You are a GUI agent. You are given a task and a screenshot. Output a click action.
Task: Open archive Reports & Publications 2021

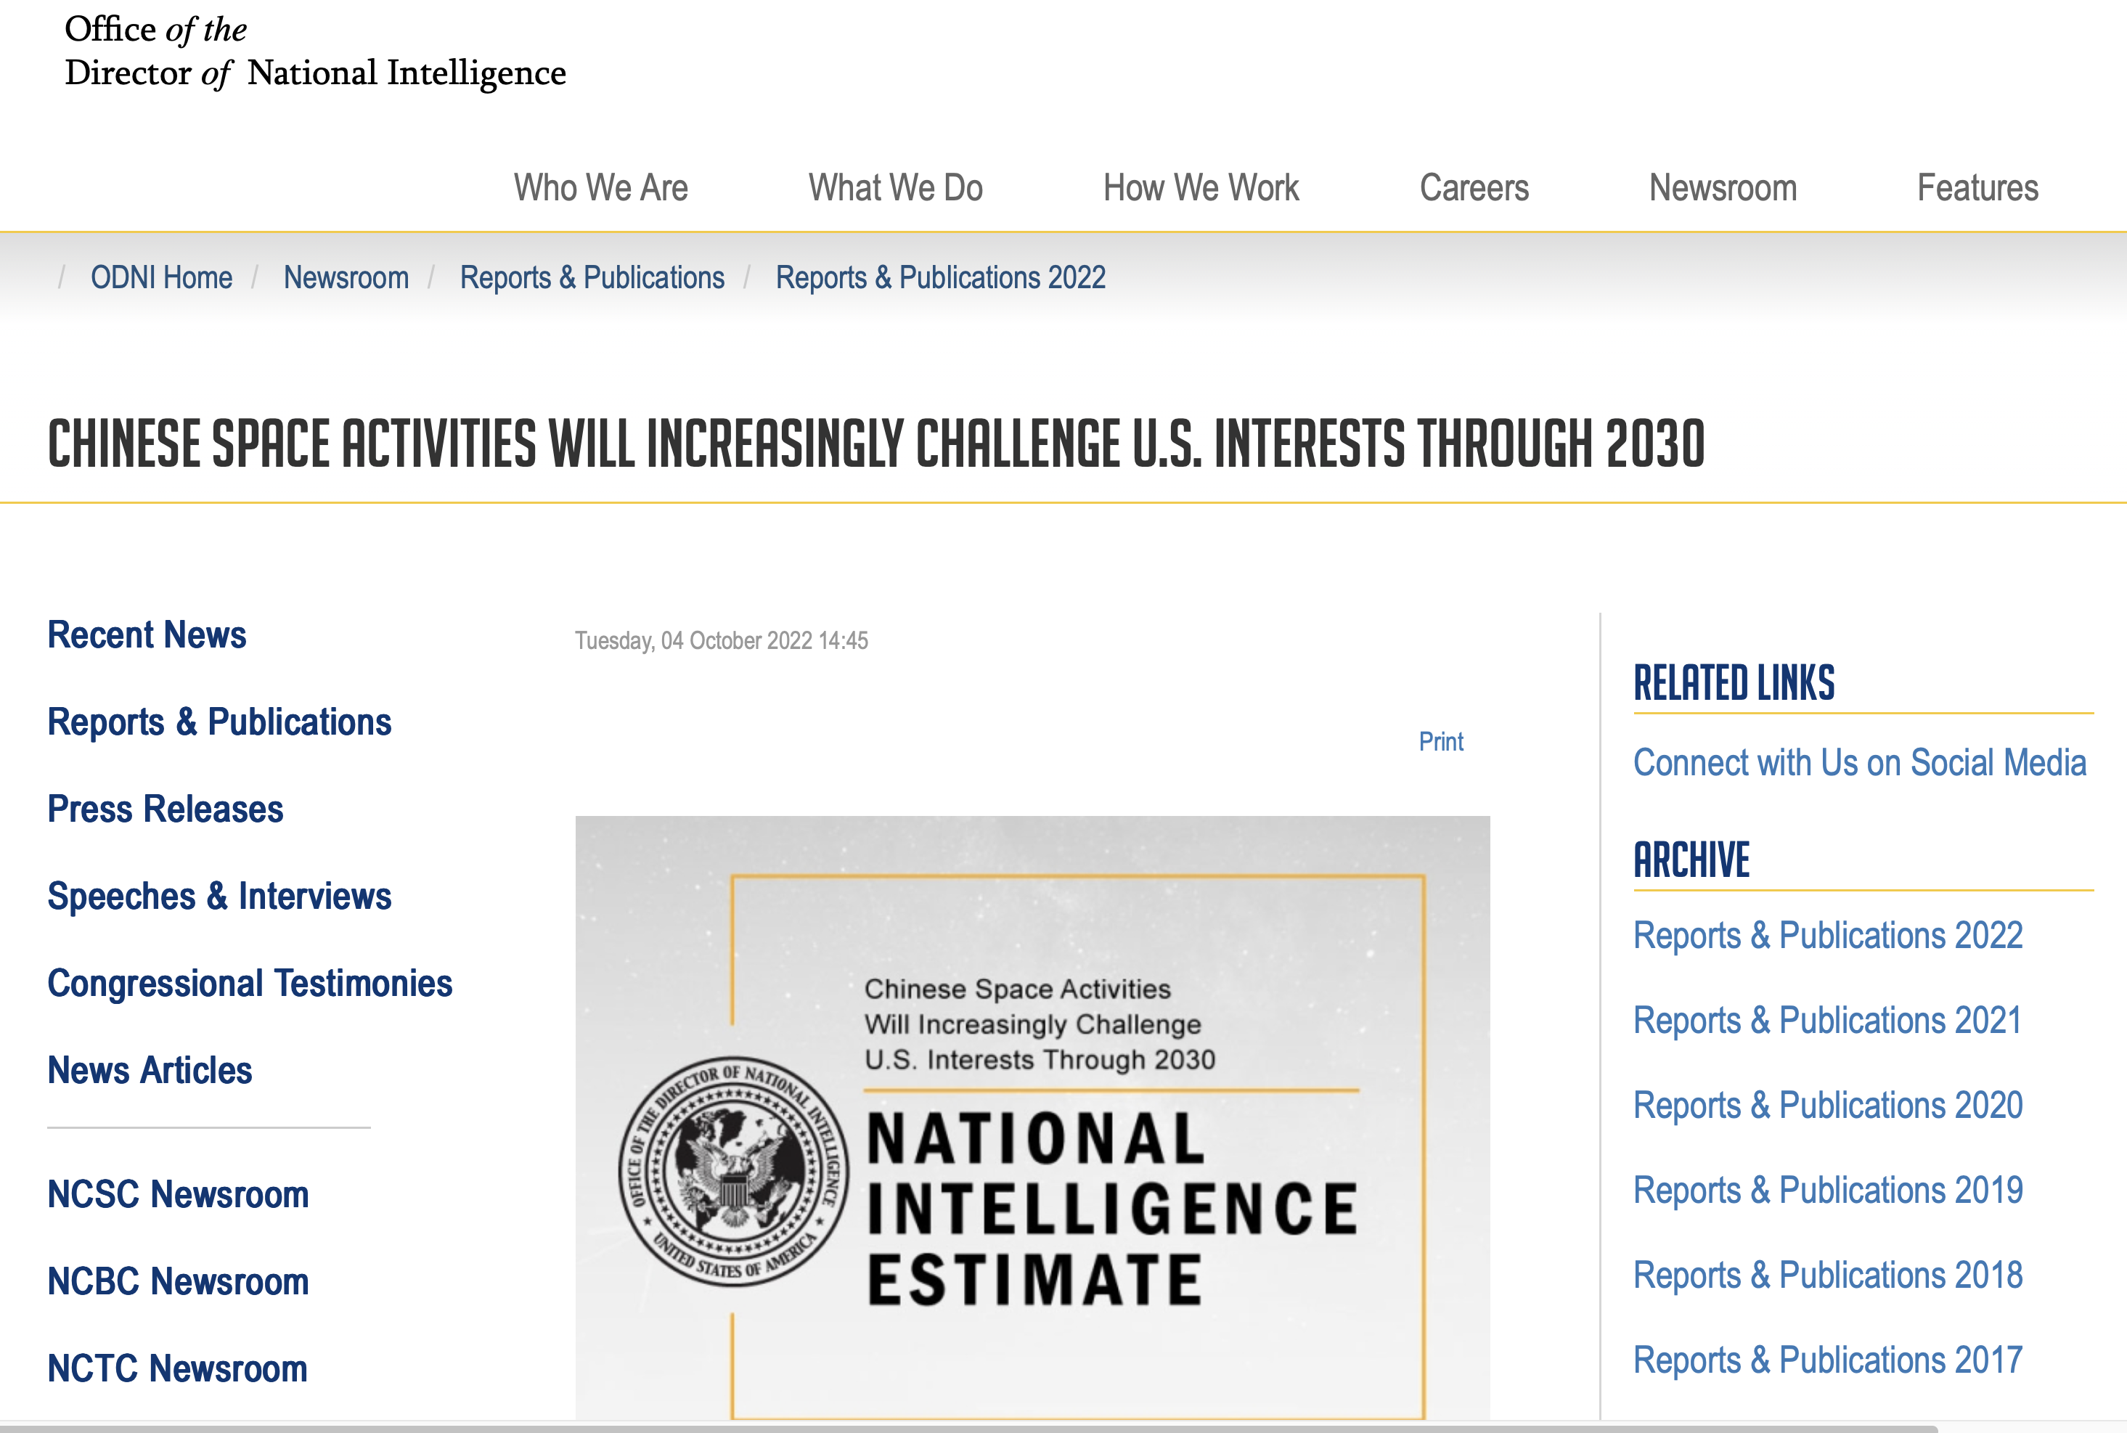click(1826, 1020)
